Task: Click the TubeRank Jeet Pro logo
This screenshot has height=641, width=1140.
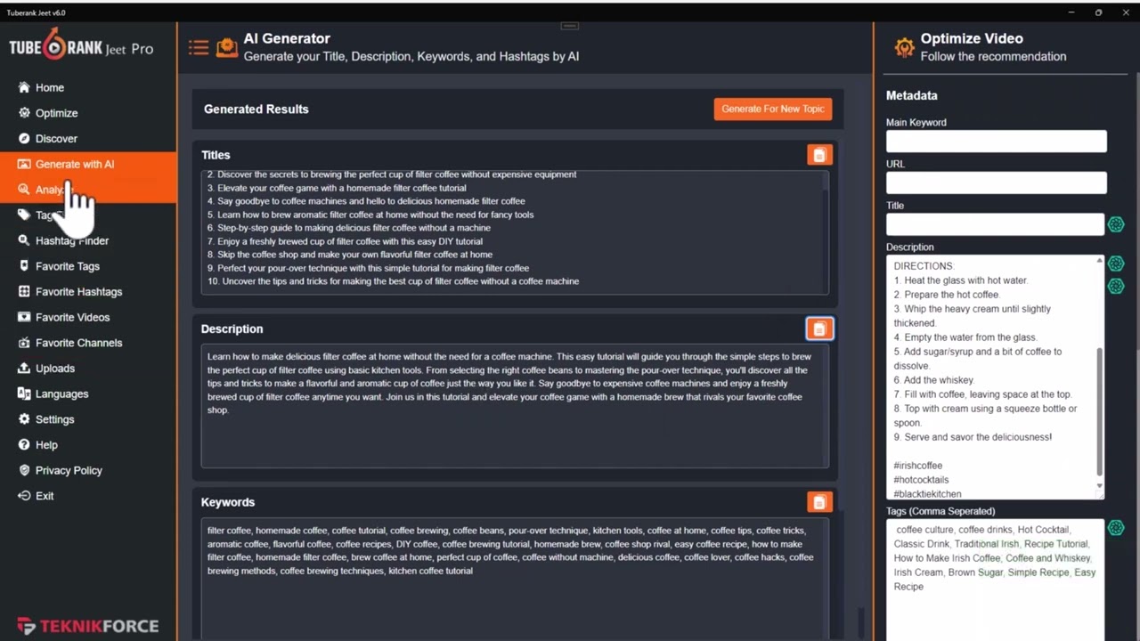Action: point(81,46)
